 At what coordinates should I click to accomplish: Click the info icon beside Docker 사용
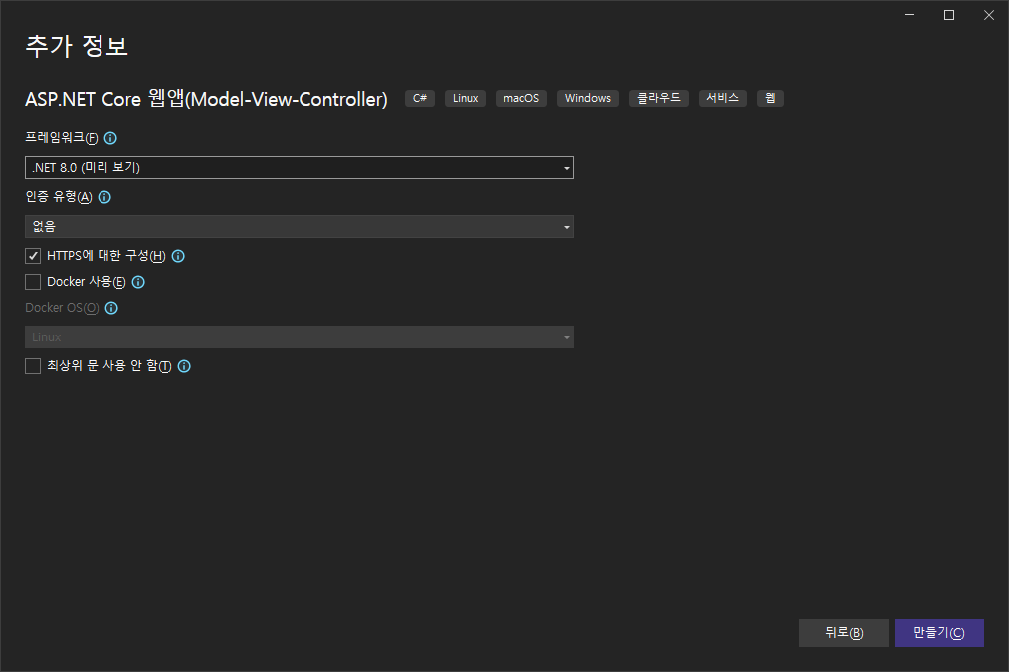click(138, 282)
